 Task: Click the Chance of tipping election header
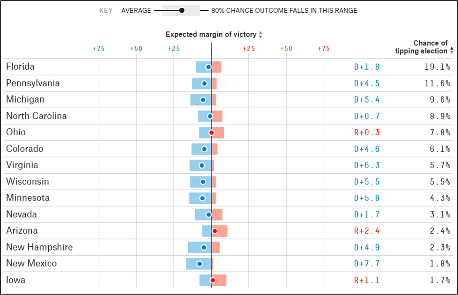click(421, 47)
